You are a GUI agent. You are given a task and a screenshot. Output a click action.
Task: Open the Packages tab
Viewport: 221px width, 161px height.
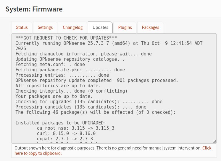(x=150, y=27)
